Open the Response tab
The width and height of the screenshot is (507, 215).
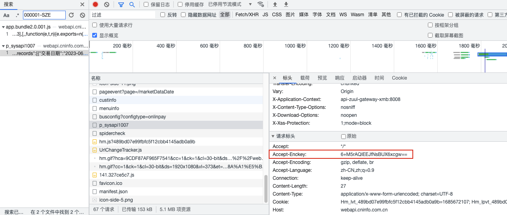click(340, 78)
